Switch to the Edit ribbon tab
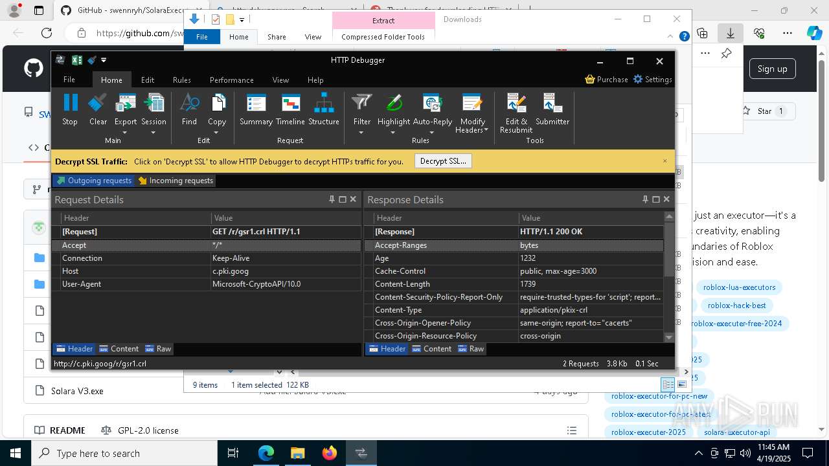Image resolution: width=829 pixels, height=466 pixels. [148, 80]
